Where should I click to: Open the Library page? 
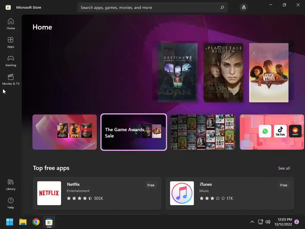[x=11, y=185]
